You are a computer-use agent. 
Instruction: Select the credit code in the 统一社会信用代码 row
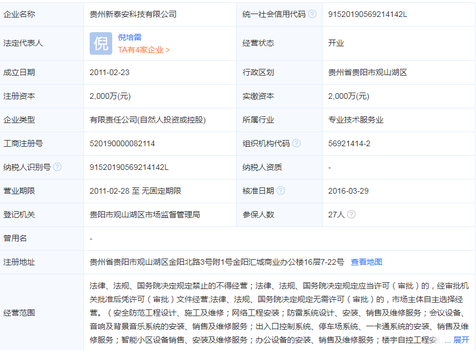tap(367, 14)
